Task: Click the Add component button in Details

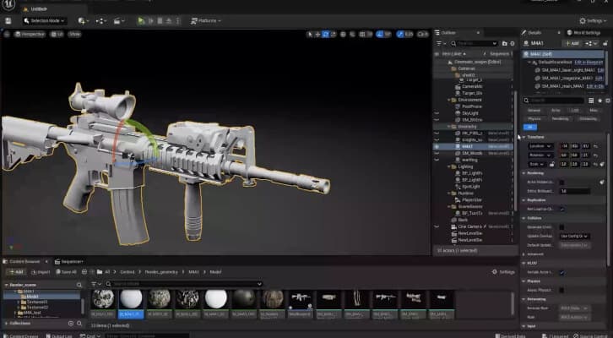Action: (572, 43)
